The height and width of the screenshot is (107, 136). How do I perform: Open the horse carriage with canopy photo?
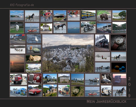(x=60, y=28)
